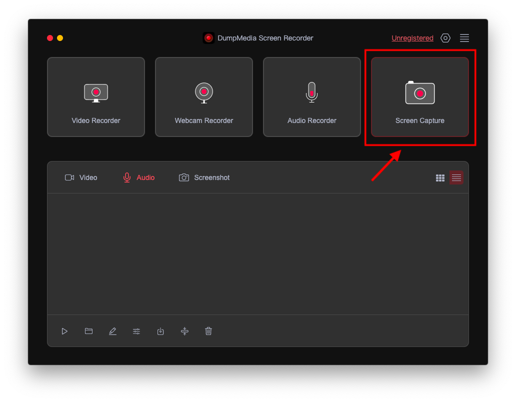Switch to the Video tab
Viewport: 516px width, 402px height.
click(81, 177)
